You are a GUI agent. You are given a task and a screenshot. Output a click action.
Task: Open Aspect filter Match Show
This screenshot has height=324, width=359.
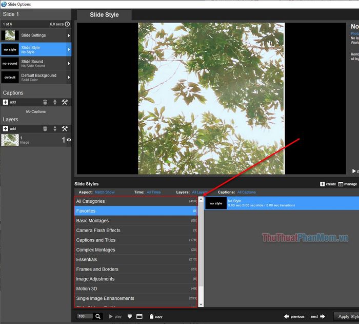[105, 193]
